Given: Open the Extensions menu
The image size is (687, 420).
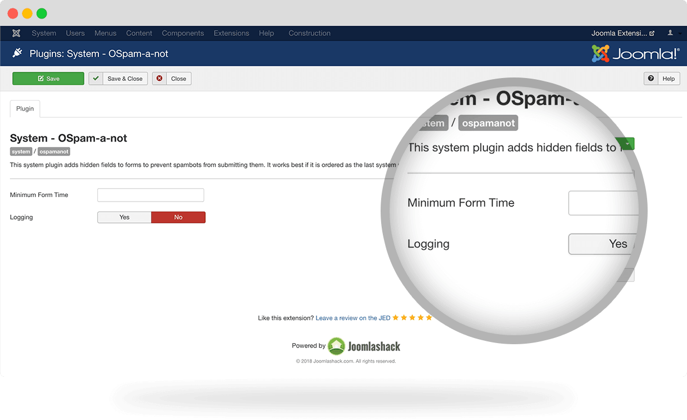Looking at the screenshot, I should pyautogui.click(x=231, y=33).
